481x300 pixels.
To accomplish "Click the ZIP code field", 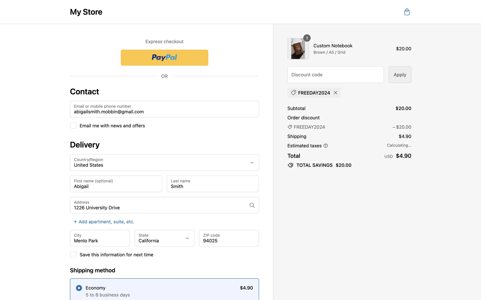I will 229,238.
